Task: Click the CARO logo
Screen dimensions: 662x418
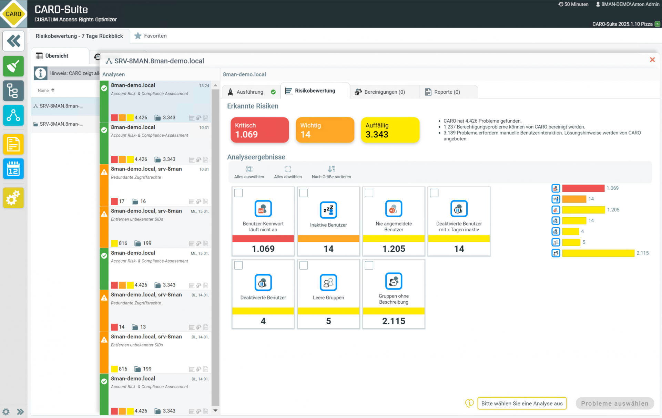Action: 13,14
